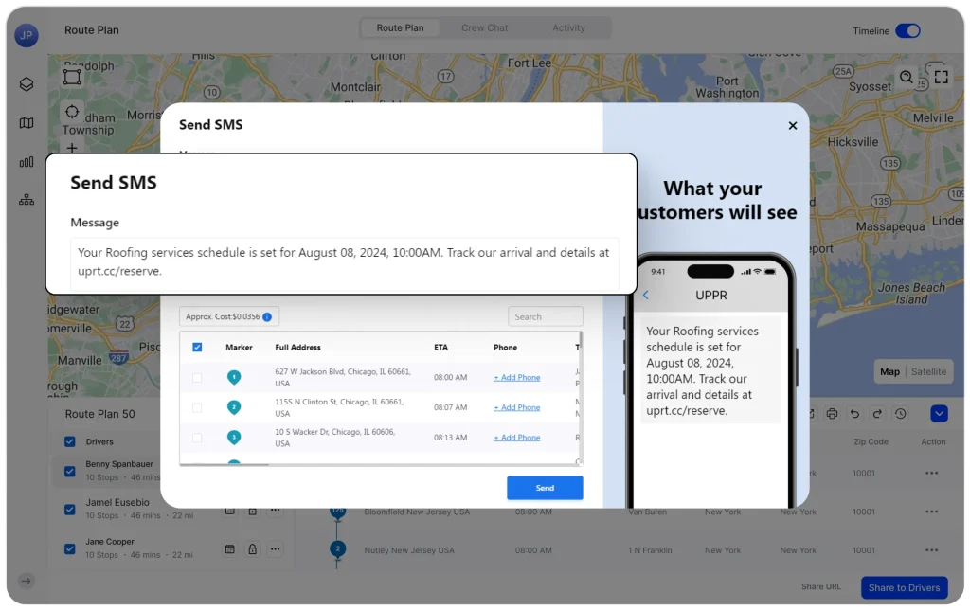The width and height of the screenshot is (970, 611).
Task: Uncheck the select-all header checkbox in SMS table
Action: click(x=197, y=347)
